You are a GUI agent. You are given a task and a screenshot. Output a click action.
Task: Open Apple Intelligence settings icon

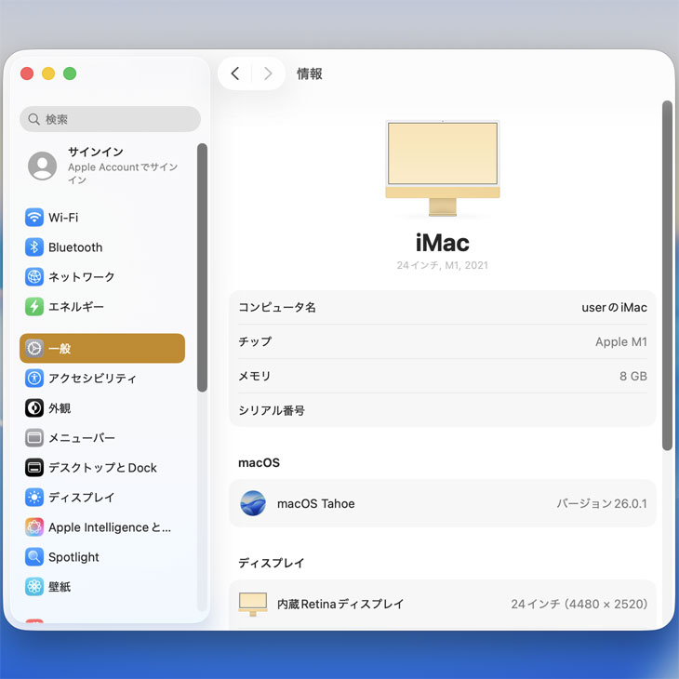click(x=34, y=527)
